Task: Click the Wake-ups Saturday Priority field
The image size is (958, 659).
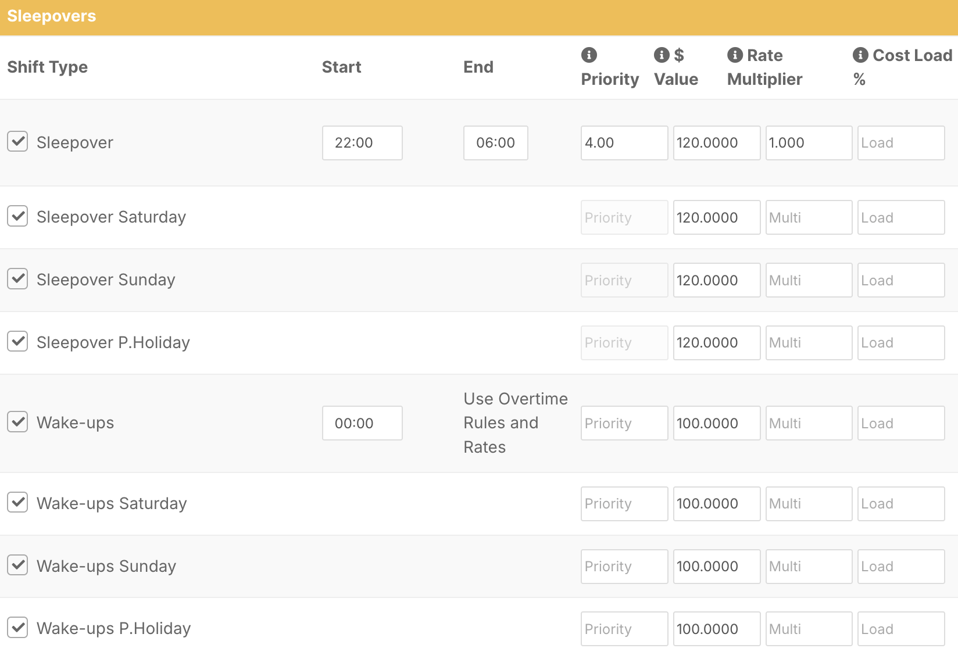Action: click(x=624, y=504)
